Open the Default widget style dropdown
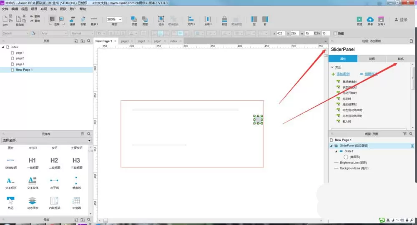The image size is (417, 225). tap(15, 33)
